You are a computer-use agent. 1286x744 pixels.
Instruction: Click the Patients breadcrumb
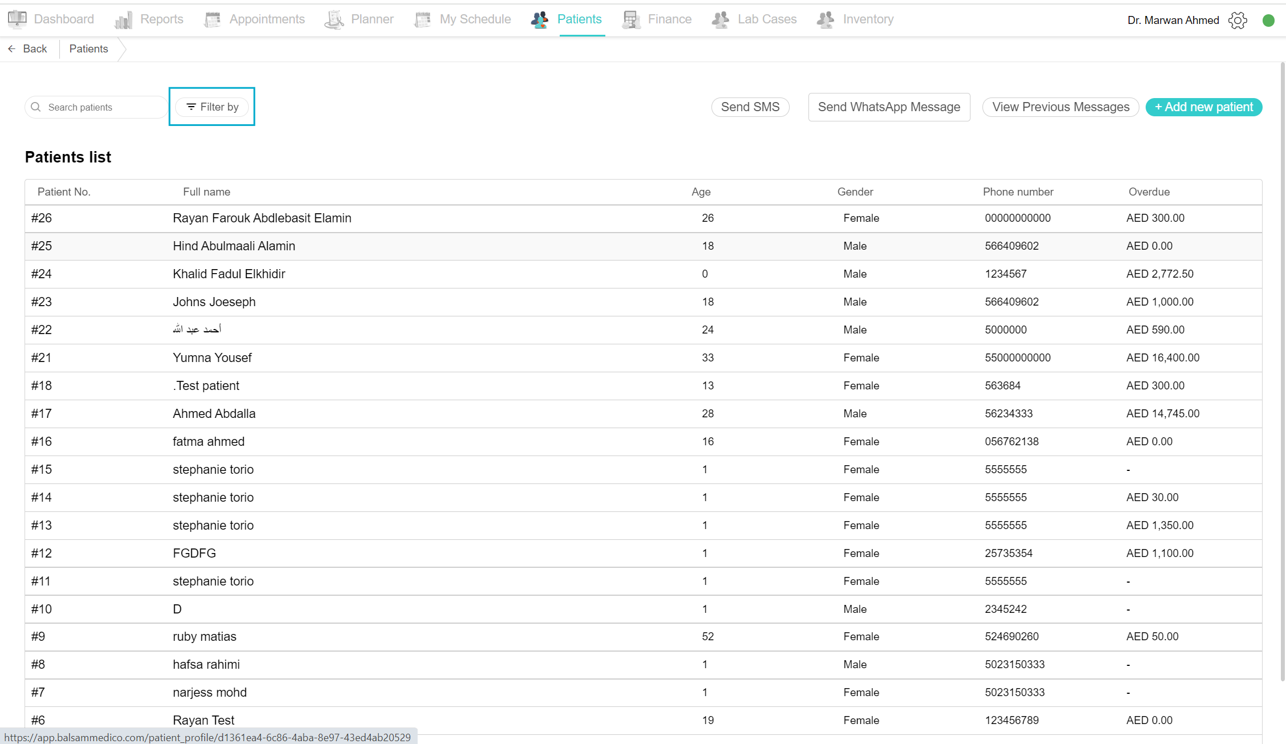pos(88,49)
